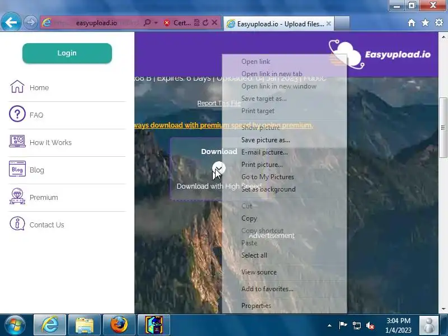Open Windows Explorer folder in taskbar
The image size is (448, 336).
85,325
